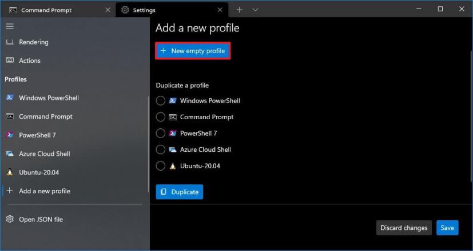The height and width of the screenshot is (251, 473).
Task: Minimize the Terminal window
Action: click(x=419, y=9)
